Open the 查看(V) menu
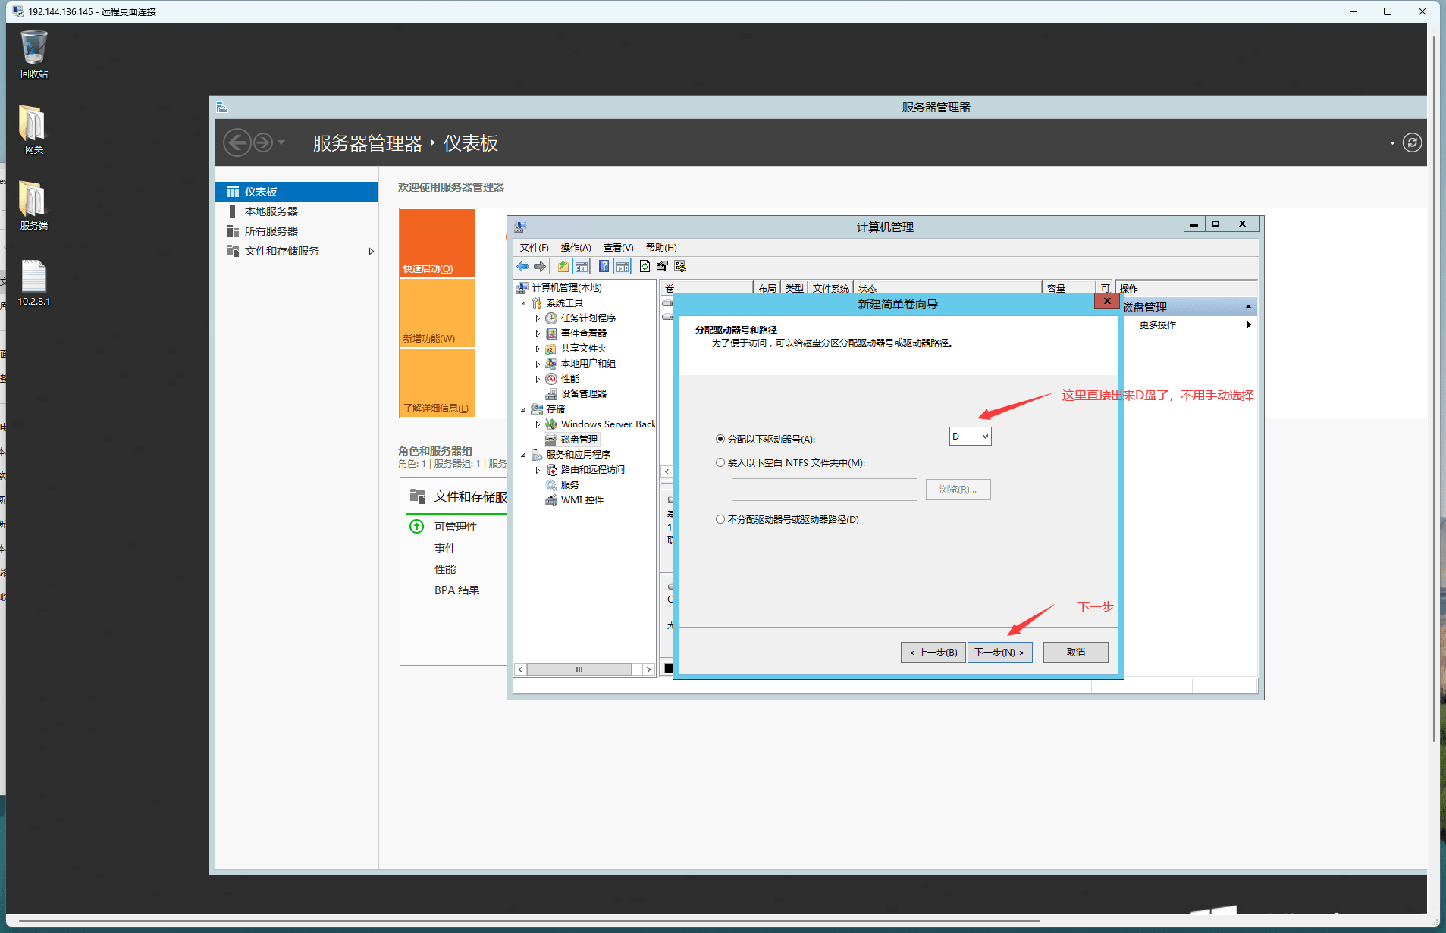1446x933 pixels. coord(618,248)
